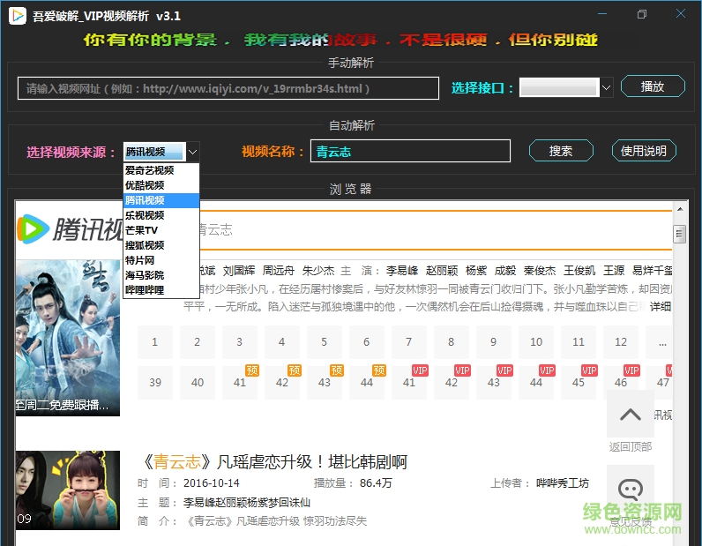Click actor name 赵丽颖 in cast list
702x546 pixels.
[442, 271]
